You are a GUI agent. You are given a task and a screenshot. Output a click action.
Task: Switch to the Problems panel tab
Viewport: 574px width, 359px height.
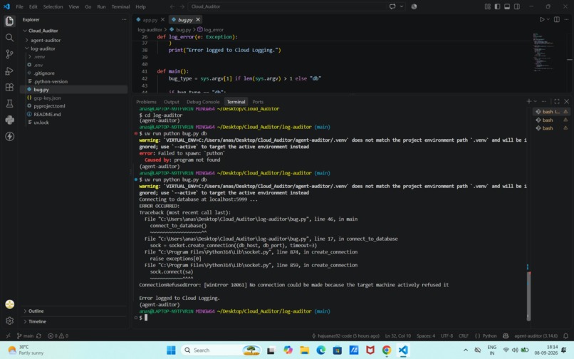click(x=146, y=102)
